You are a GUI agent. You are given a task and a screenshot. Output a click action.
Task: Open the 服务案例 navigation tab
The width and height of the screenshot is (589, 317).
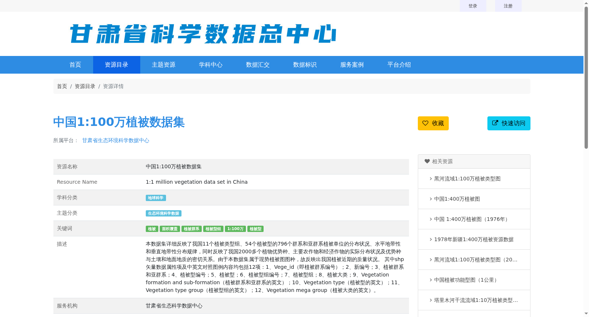pyautogui.click(x=352, y=65)
